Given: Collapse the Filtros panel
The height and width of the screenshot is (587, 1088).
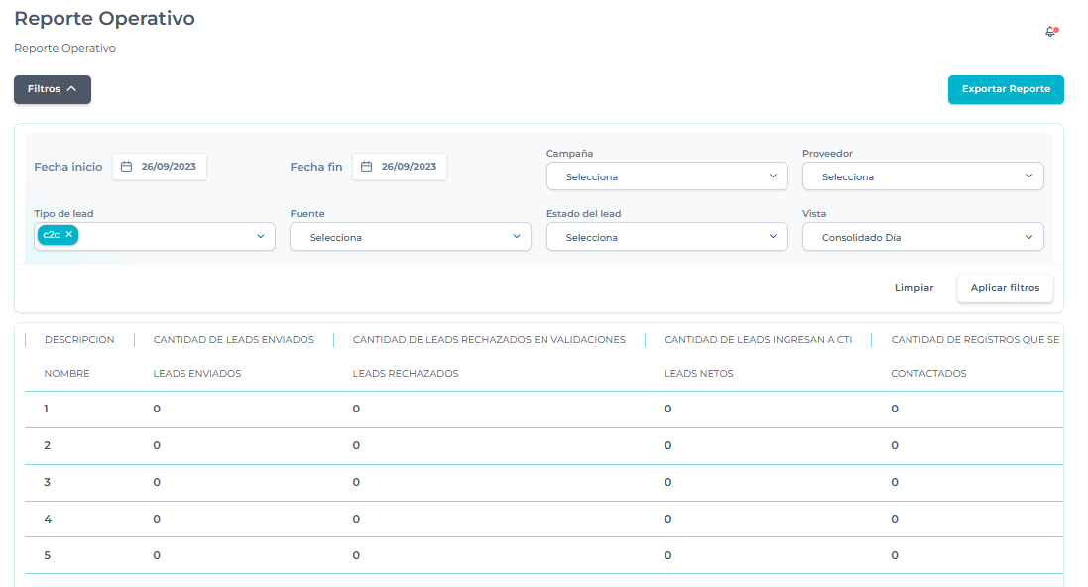Looking at the screenshot, I should click(x=53, y=89).
